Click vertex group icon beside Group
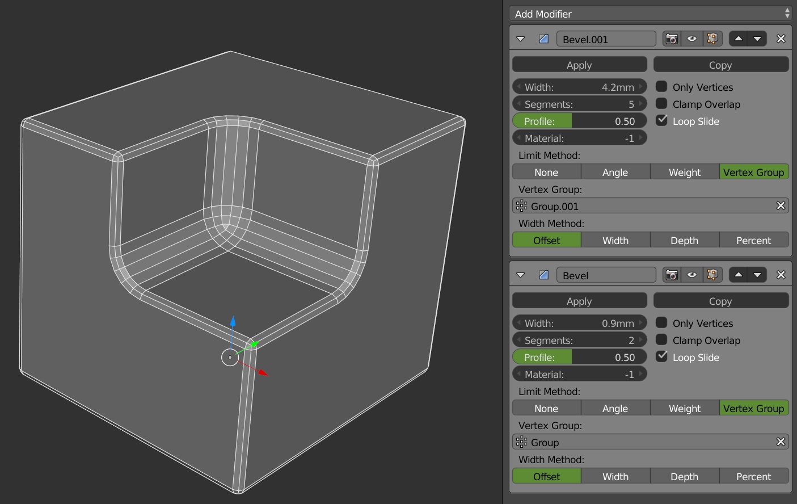 point(521,442)
